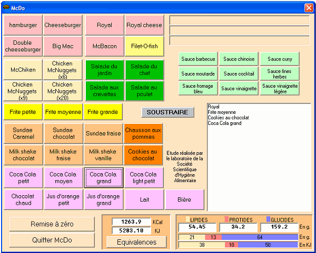Select Sundae fraise
Screen dimensions: 316x253
tap(103, 133)
